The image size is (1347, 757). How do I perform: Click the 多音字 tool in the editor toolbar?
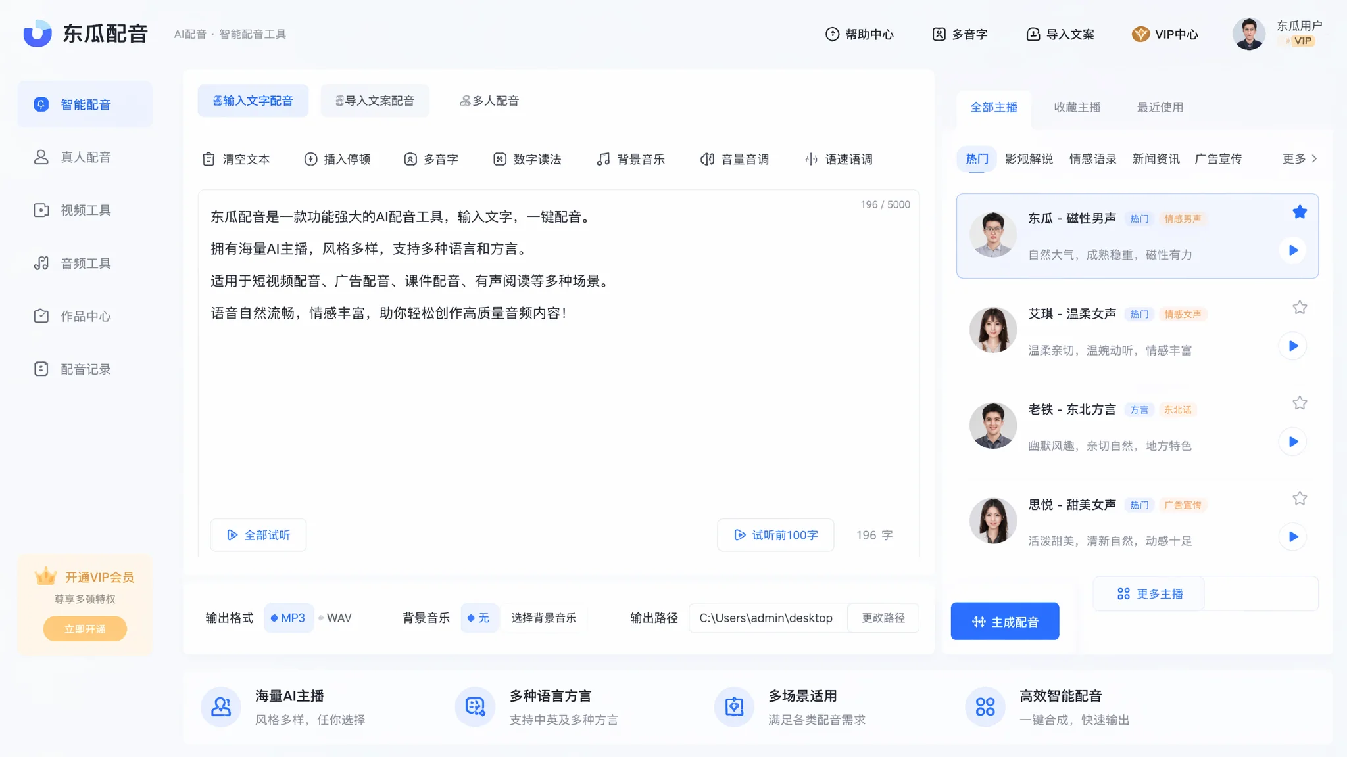pos(431,159)
